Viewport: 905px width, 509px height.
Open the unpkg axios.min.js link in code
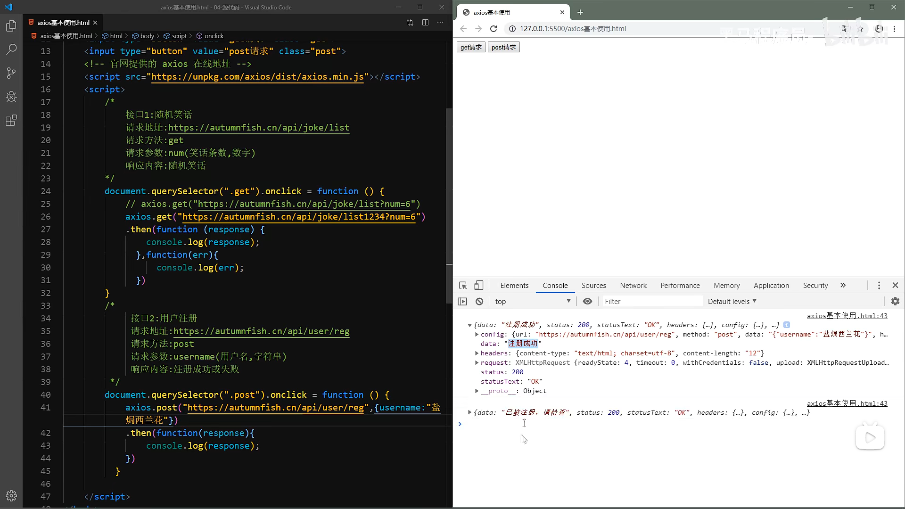[x=257, y=77]
